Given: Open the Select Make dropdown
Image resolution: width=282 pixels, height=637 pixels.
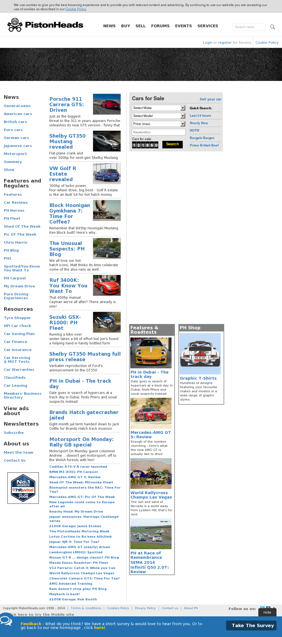Looking at the screenshot, I should 159,108.
